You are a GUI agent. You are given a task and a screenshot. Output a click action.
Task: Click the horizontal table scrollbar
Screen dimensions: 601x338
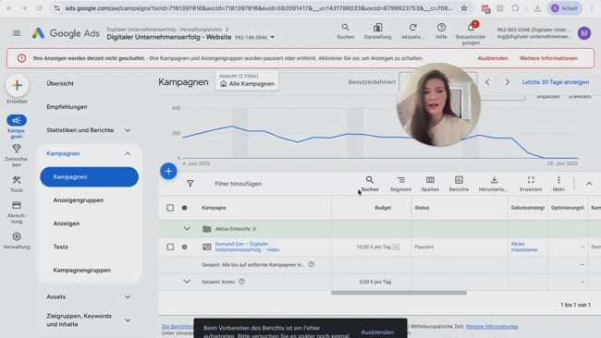click(399, 293)
